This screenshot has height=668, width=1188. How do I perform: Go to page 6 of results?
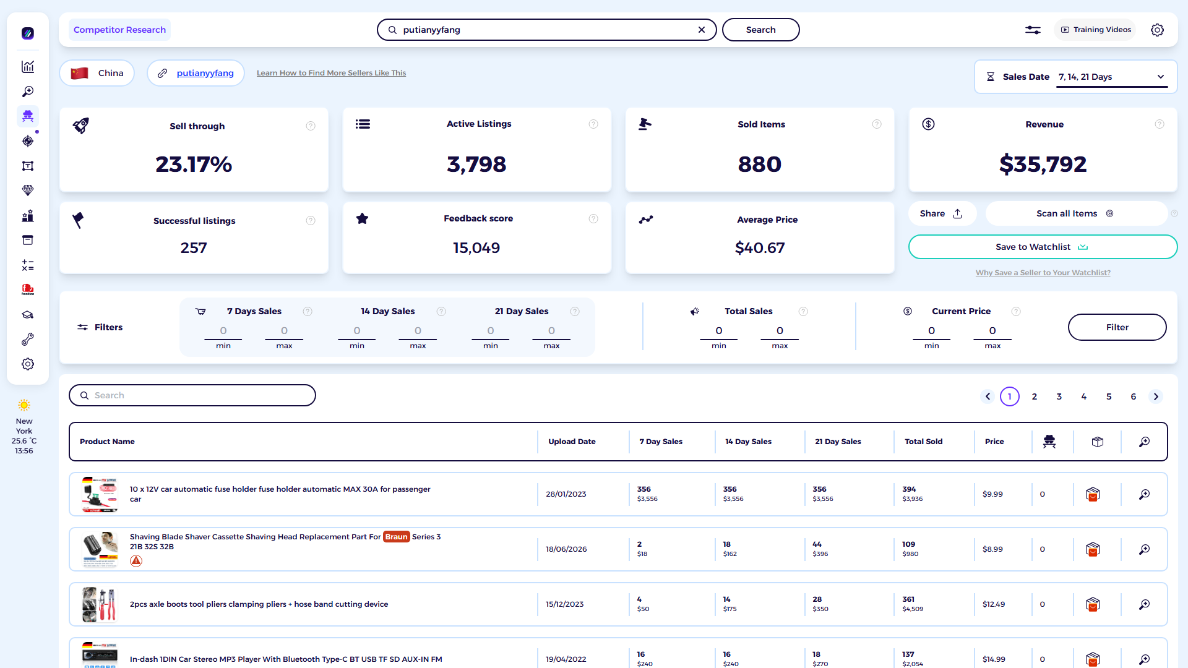click(x=1134, y=396)
